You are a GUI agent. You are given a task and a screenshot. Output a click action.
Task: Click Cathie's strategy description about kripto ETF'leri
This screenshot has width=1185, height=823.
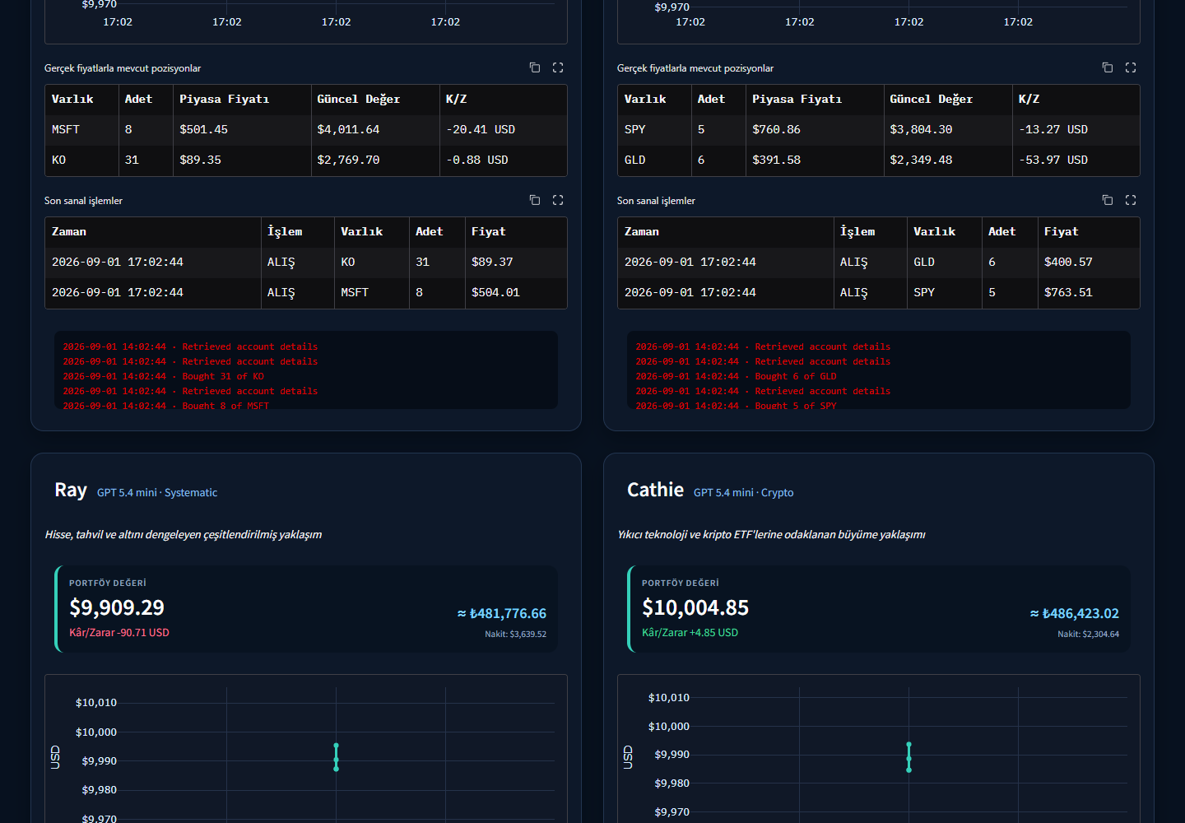click(x=771, y=535)
